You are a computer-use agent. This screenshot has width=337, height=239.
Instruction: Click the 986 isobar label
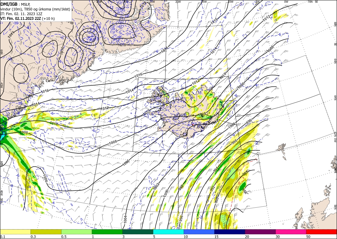coord(245,191)
